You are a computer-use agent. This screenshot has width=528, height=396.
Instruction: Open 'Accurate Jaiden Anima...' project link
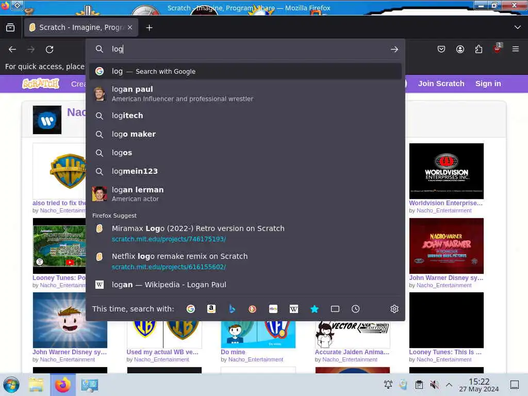pyautogui.click(x=352, y=352)
